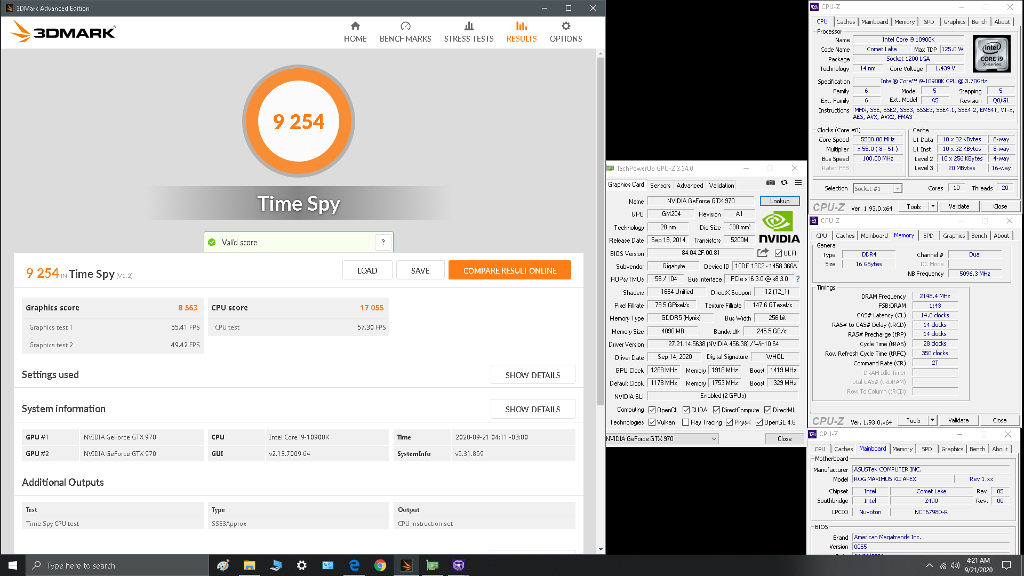Click the taskbar clock and date
This screenshot has width=1024, height=576.
coord(978,565)
